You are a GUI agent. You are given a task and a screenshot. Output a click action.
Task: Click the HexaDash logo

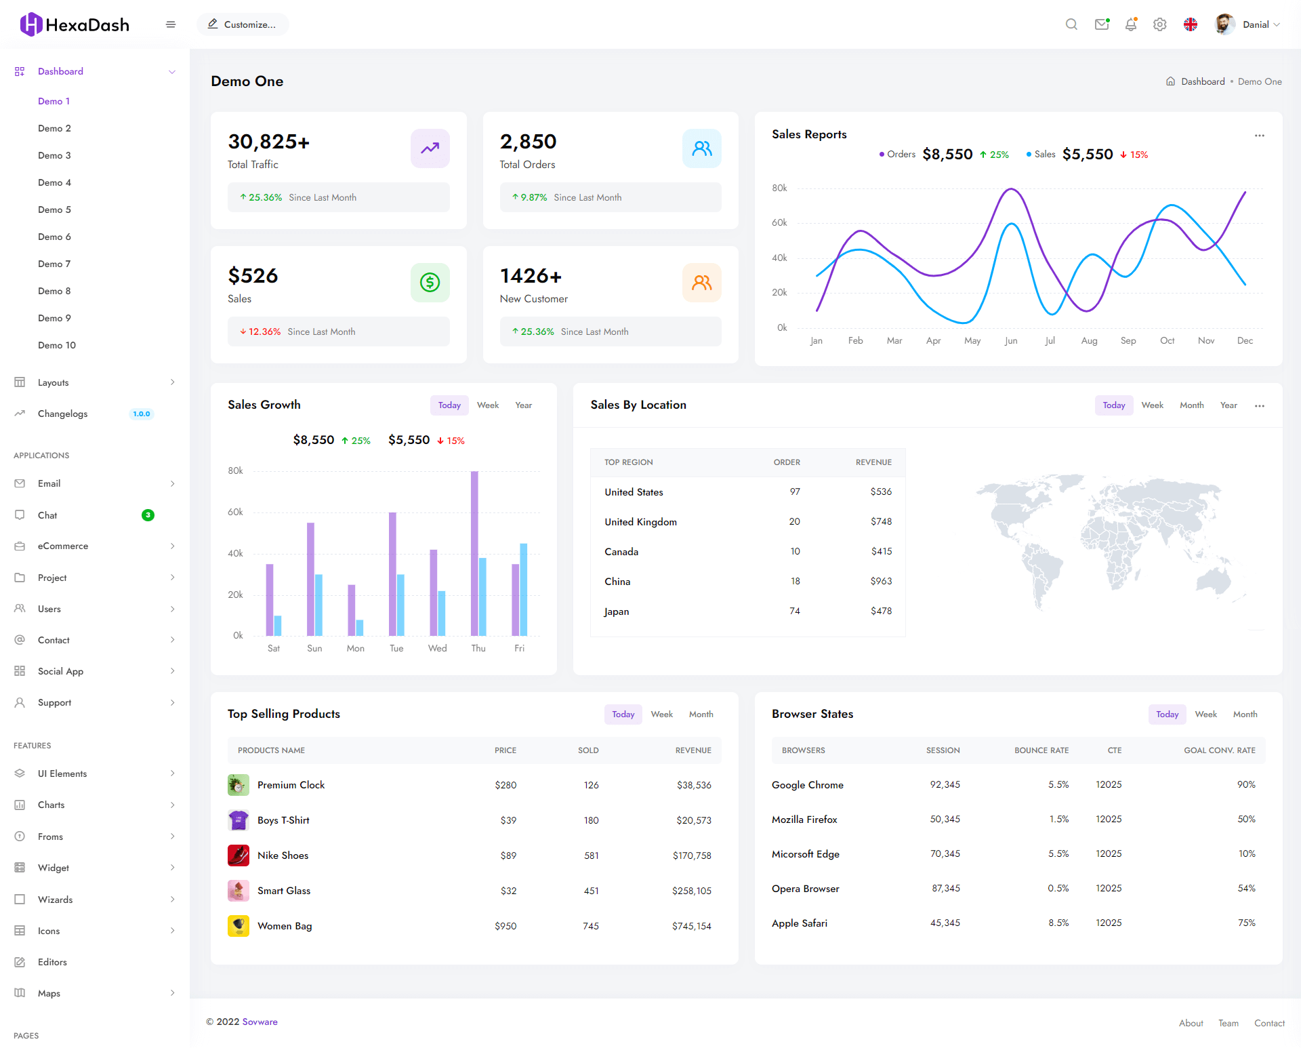75,24
